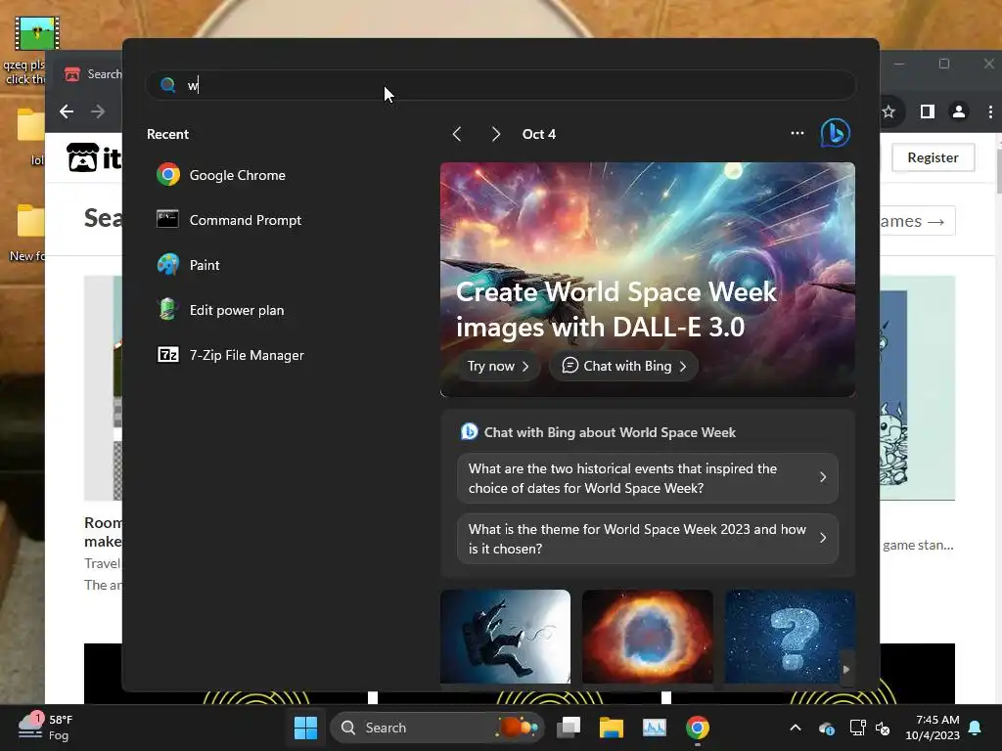
Task: Open the Chrome profile icon
Action: click(x=959, y=111)
